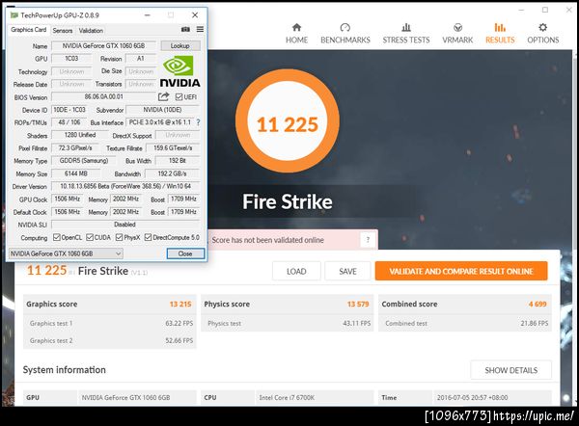Viewport: 579px width, 426px height.
Task: Switch to Sensors tab
Action: click(x=63, y=31)
